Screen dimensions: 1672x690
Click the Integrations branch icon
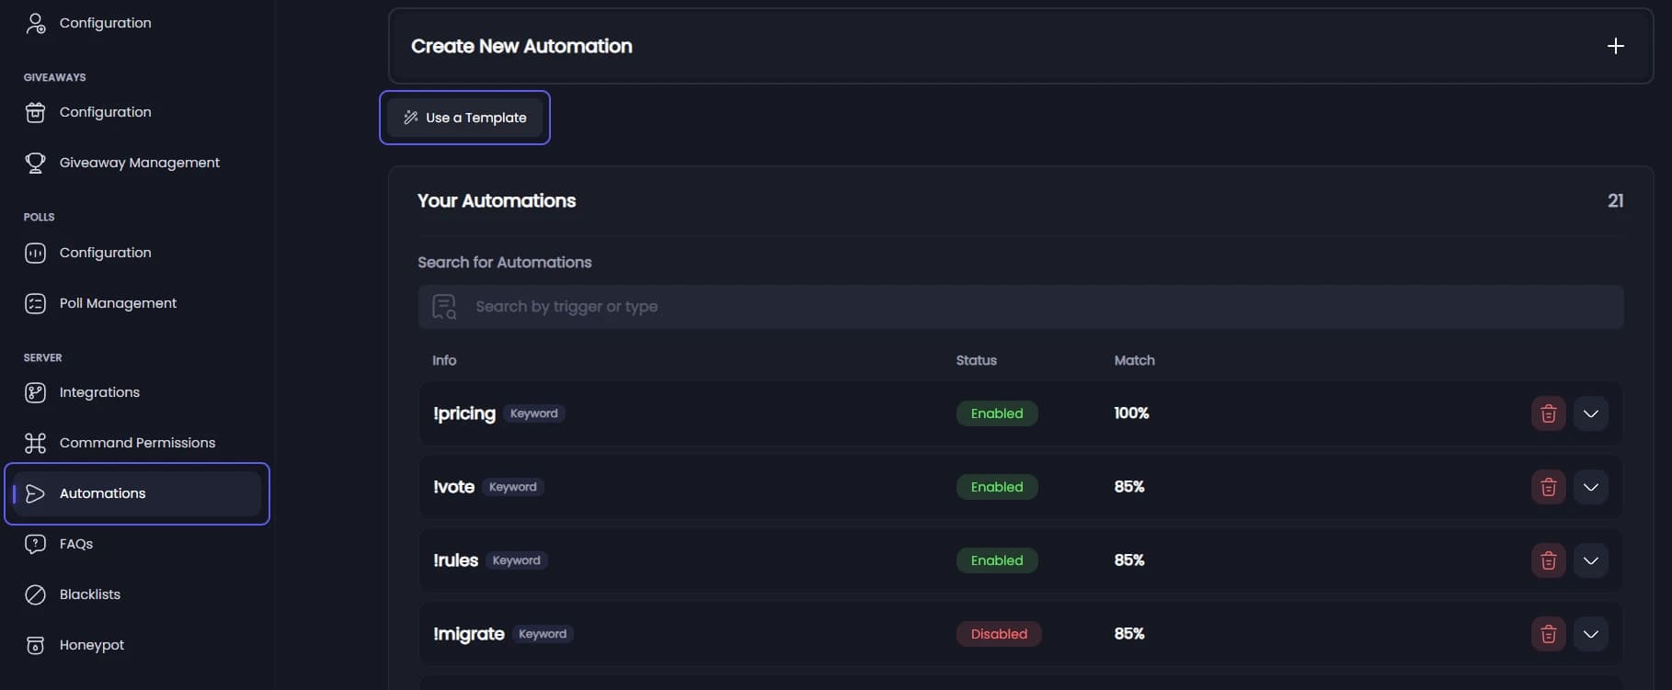[35, 392]
